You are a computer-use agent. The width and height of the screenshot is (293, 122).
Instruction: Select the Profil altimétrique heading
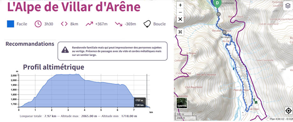click(54, 67)
